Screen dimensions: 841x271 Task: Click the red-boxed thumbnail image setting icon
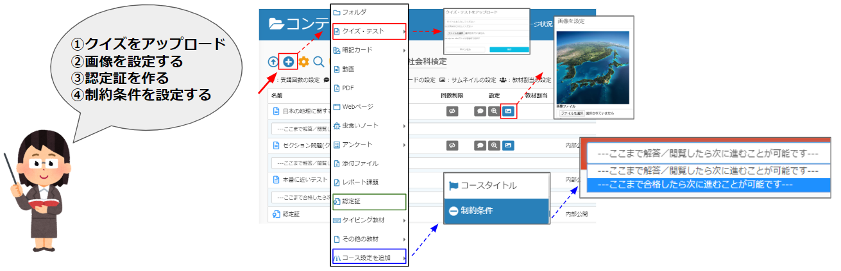508,111
